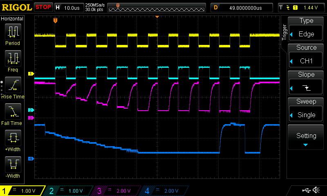Click the delay 49.8000000us readout
This screenshot has width=327, height=196.
[246, 8]
